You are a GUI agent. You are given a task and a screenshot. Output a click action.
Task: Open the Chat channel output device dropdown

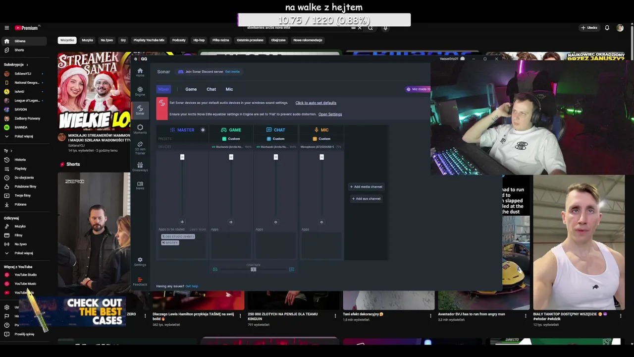[276, 147]
